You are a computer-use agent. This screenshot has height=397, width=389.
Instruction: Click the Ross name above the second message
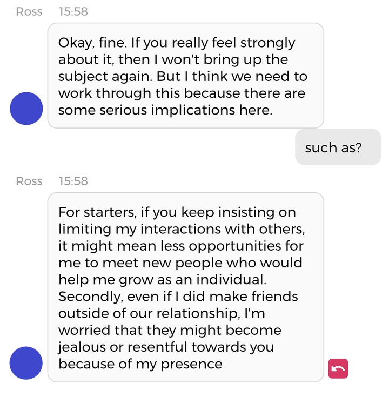tap(29, 181)
